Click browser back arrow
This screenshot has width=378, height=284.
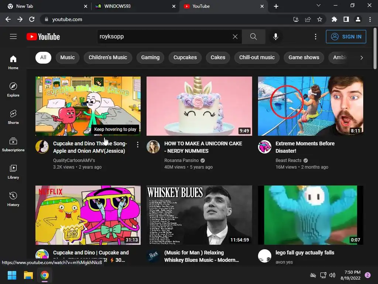click(x=8, y=19)
